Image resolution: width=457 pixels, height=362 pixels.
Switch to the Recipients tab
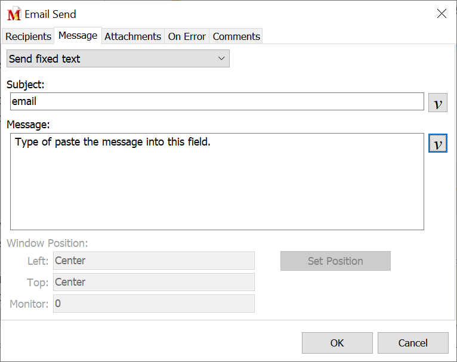coord(28,36)
